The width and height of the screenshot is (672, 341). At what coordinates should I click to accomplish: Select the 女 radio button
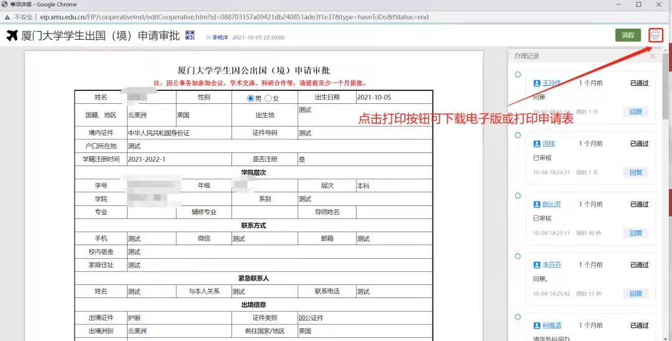[268, 98]
